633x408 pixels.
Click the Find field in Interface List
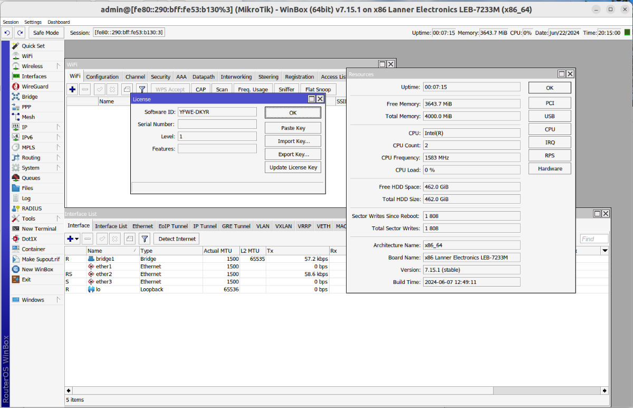coord(594,239)
